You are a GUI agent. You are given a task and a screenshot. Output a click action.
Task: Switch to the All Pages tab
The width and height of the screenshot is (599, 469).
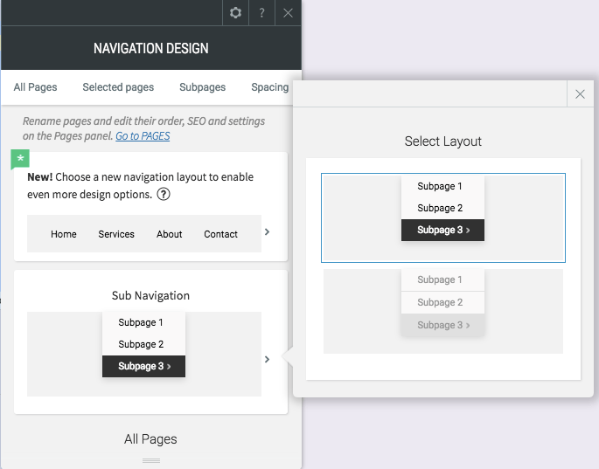(x=35, y=87)
